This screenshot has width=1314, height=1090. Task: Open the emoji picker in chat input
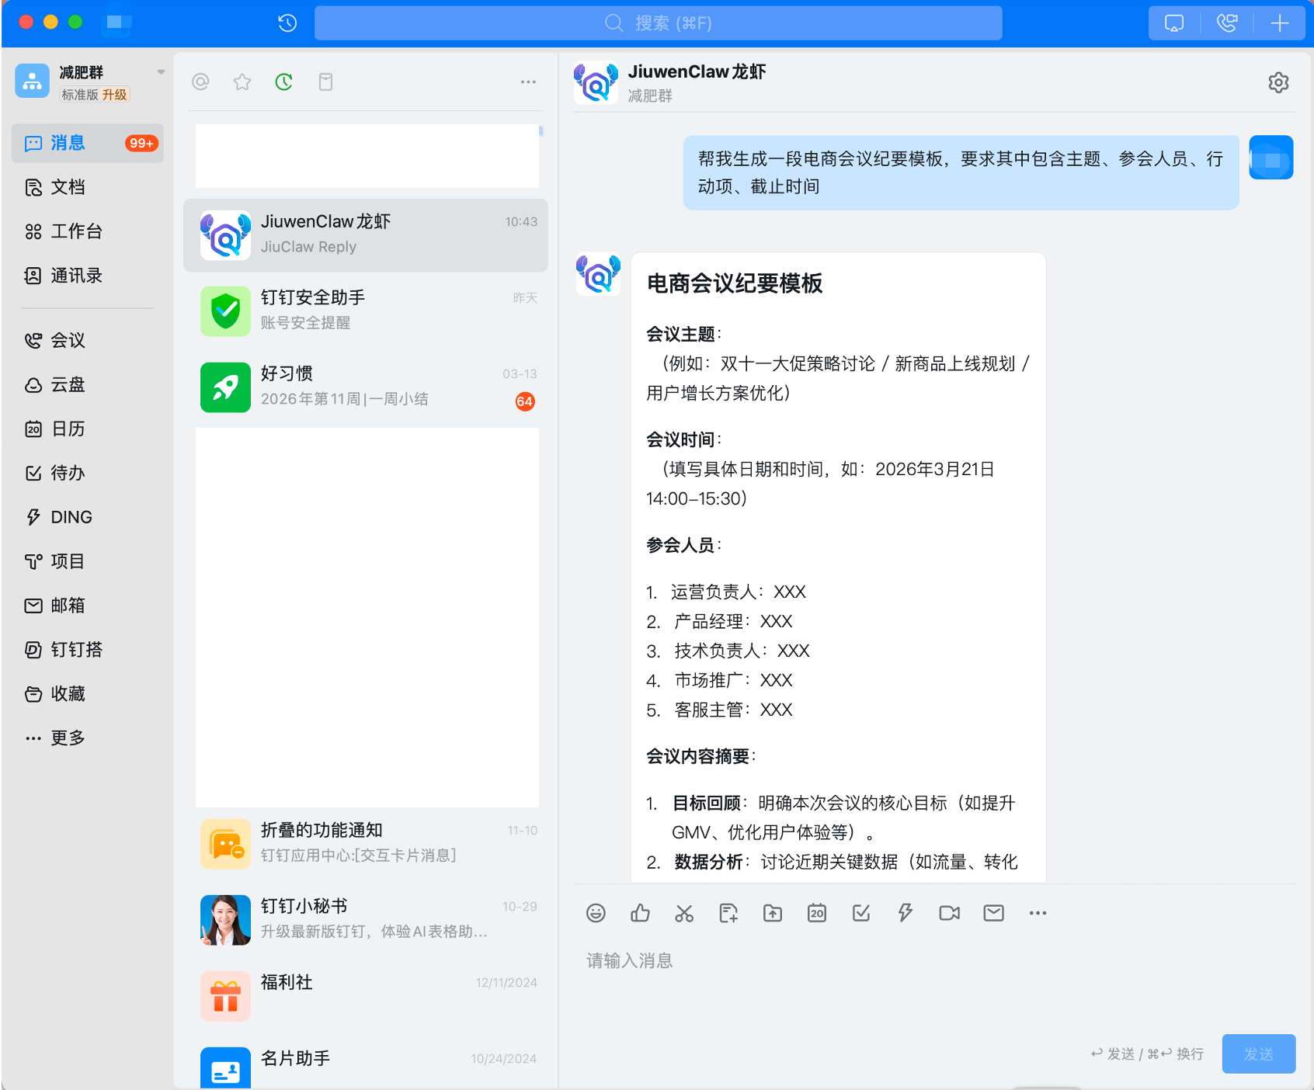coord(596,913)
